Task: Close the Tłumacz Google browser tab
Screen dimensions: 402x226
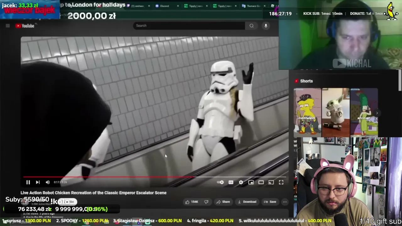Action: click(264, 6)
